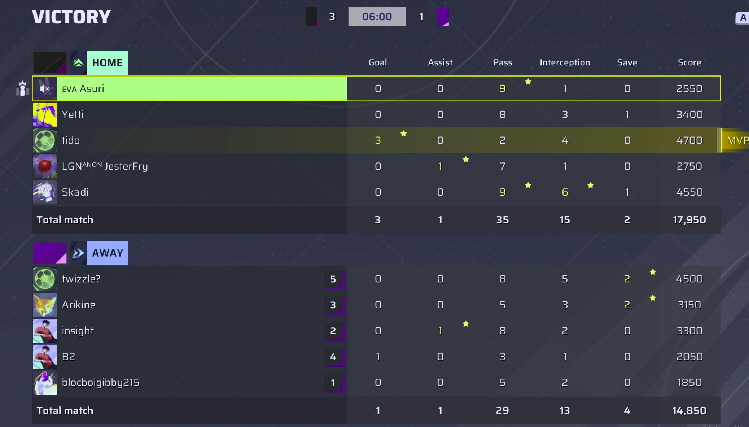Click the MVP badge on tido's row
This screenshot has height=427, width=749.
click(x=736, y=140)
